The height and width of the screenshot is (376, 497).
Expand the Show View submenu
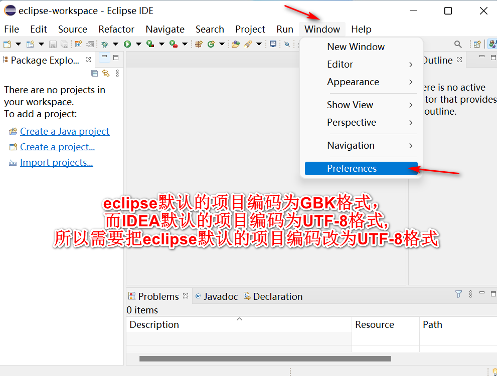click(x=361, y=105)
